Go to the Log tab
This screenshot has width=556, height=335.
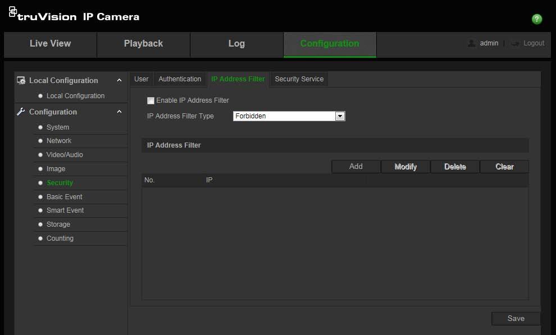pos(236,44)
